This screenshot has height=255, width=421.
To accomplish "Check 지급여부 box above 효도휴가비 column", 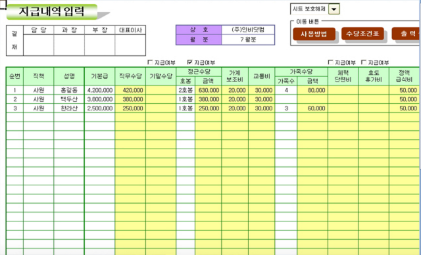I will coord(364,62).
